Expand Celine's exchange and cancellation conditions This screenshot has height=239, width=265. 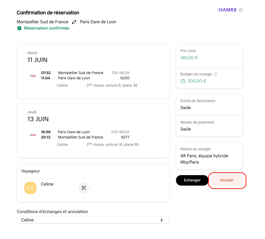pos(162,220)
